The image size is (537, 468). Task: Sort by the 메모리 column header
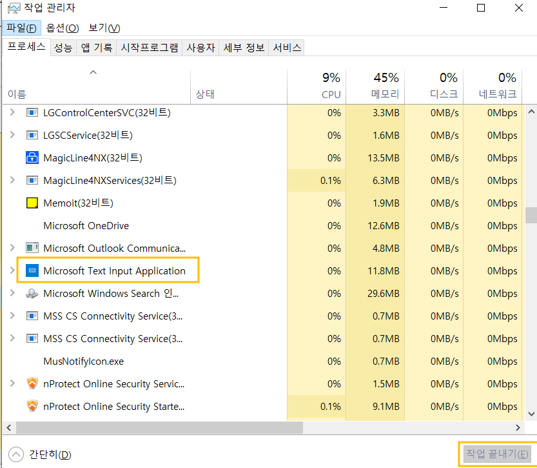click(x=375, y=86)
